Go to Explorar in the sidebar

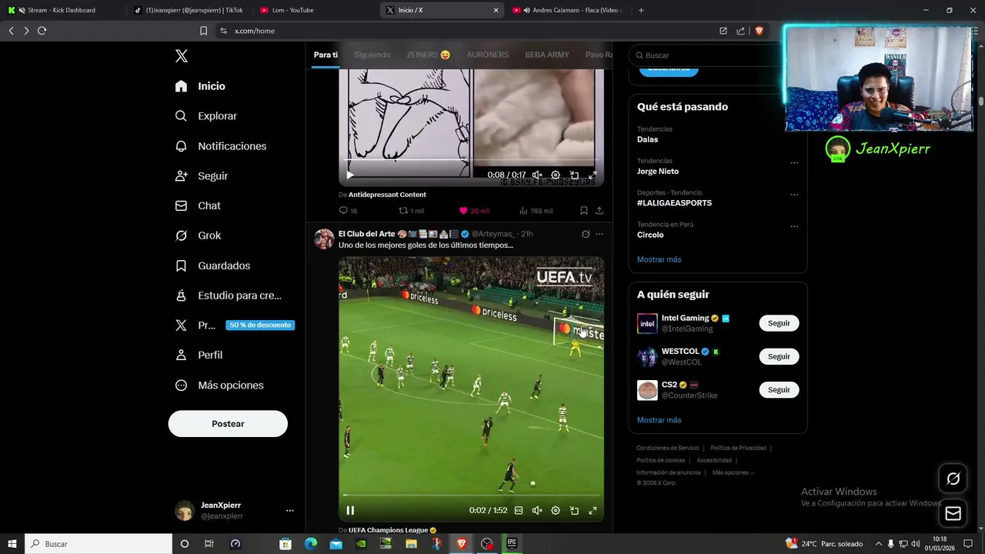tap(205, 116)
